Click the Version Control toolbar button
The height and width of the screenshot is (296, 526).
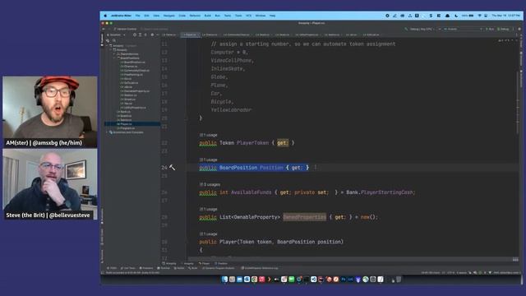point(126,29)
